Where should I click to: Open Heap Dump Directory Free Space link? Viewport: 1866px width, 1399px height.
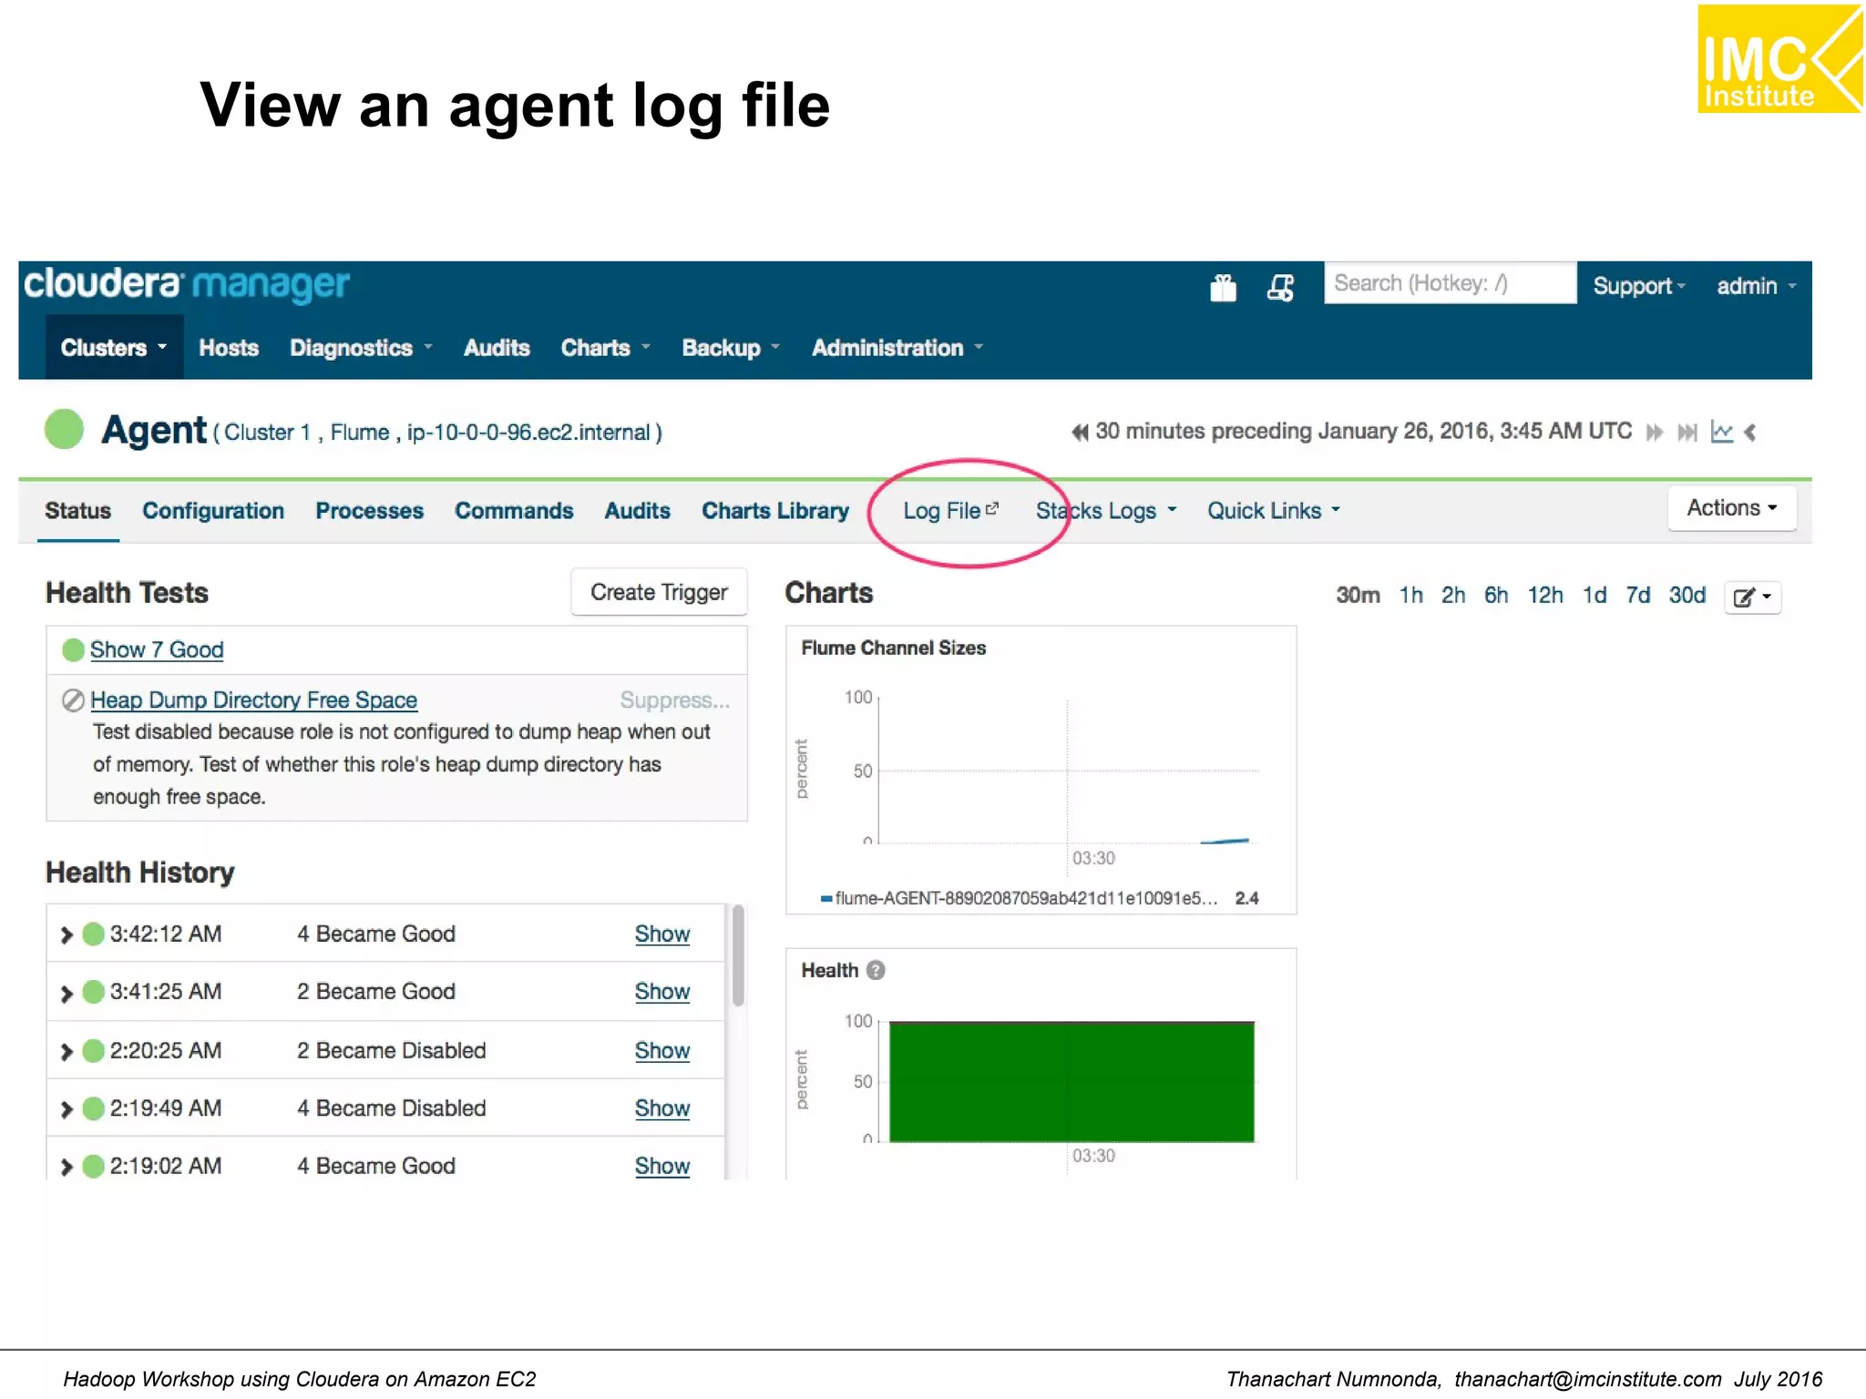tap(254, 699)
